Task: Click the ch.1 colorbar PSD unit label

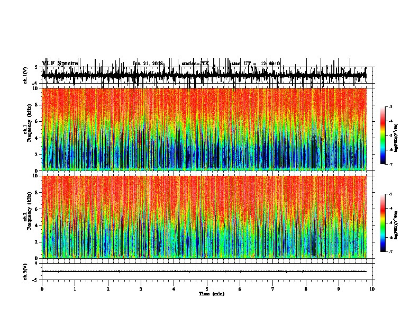Action: pos(396,138)
